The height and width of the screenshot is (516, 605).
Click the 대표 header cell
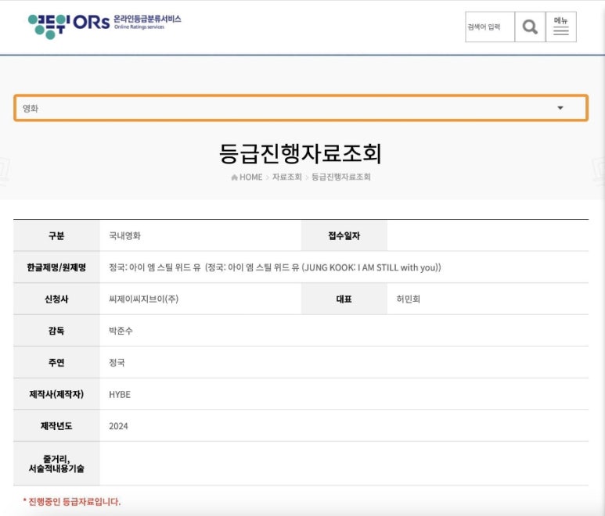click(x=344, y=299)
